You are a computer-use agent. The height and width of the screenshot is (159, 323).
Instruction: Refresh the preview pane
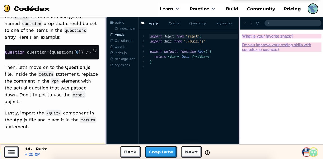click(257, 23)
